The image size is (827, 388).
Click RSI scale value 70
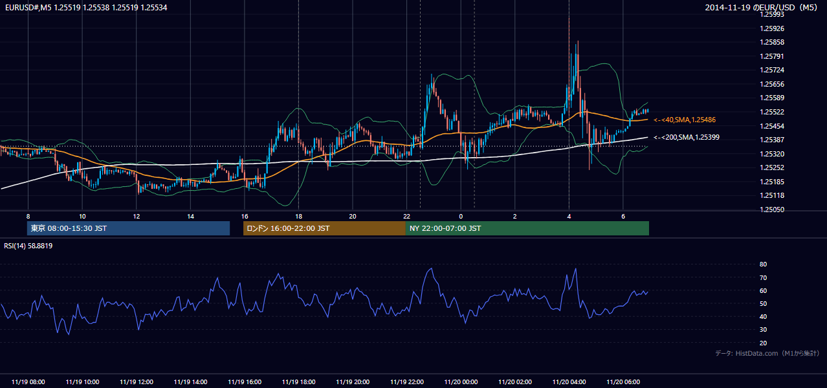(763, 277)
